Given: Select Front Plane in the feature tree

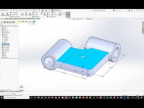Looking at the screenshot, I should pyautogui.click(x=5, y=37).
